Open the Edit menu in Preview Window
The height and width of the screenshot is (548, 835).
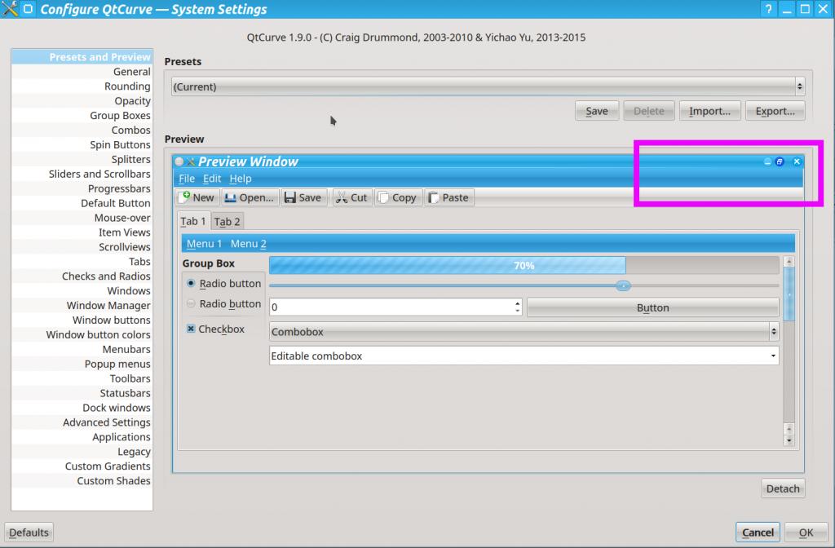(x=212, y=179)
